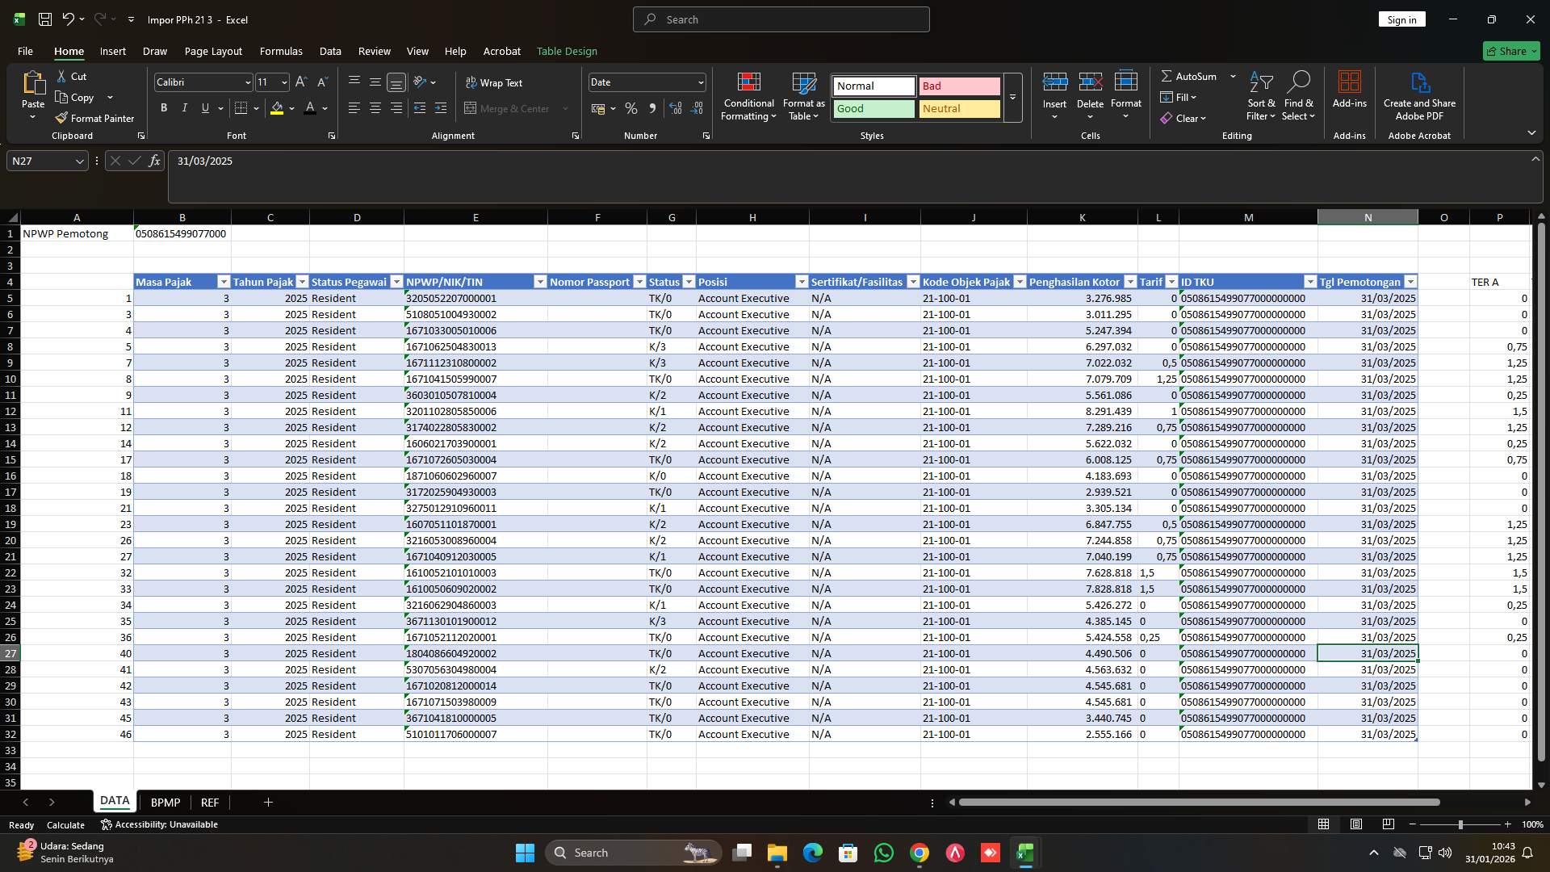The width and height of the screenshot is (1550, 872).
Task: Open the font name dropdown
Action: coord(247,82)
